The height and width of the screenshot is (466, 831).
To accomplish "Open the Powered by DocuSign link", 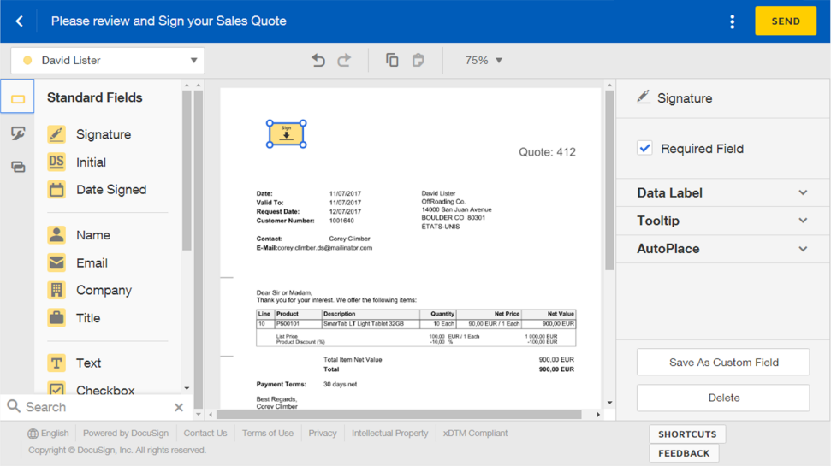I will pos(126,434).
